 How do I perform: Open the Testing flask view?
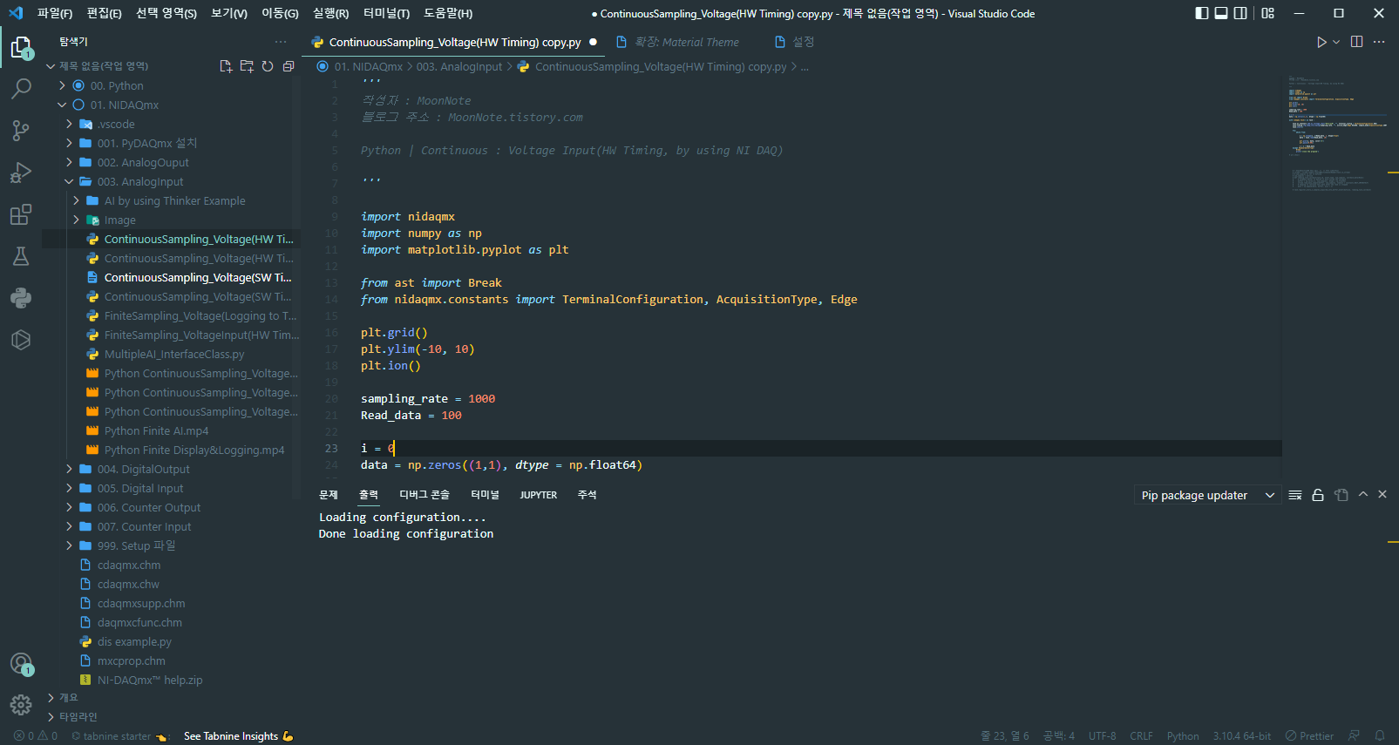[21, 256]
